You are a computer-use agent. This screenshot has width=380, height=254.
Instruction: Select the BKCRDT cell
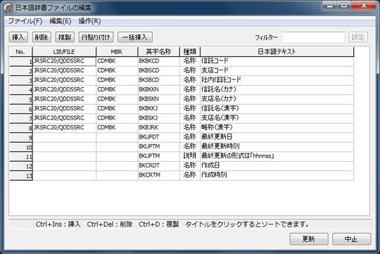pos(159,166)
